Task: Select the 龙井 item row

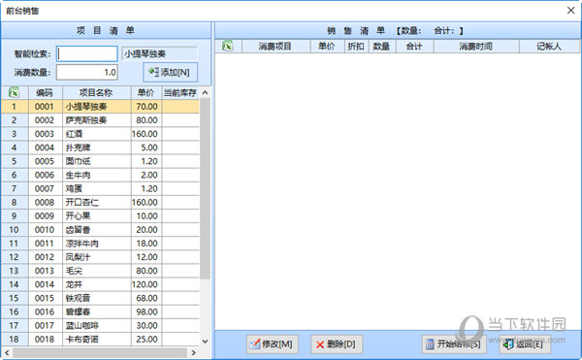Action: (x=100, y=284)
